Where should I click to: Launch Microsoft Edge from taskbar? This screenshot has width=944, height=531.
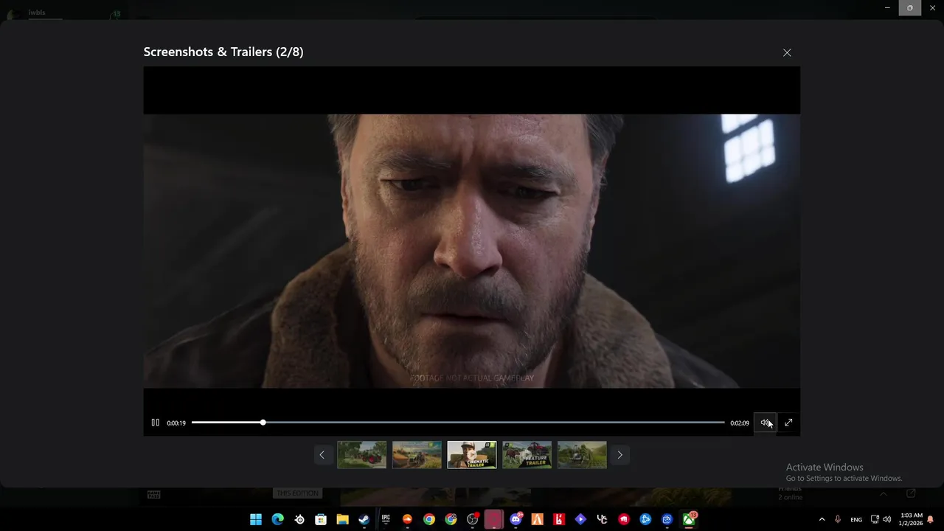point(277,519)
